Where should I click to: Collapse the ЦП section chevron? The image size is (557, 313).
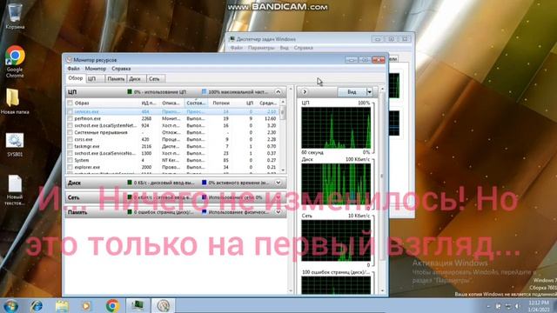coord(278,92)
